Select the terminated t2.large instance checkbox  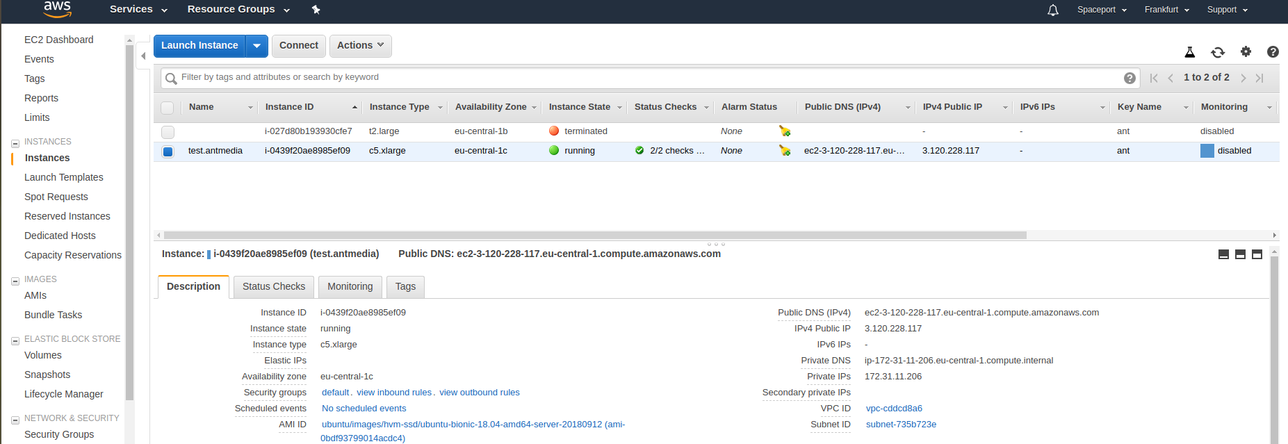pyautogui.click(x=168, y=131)
